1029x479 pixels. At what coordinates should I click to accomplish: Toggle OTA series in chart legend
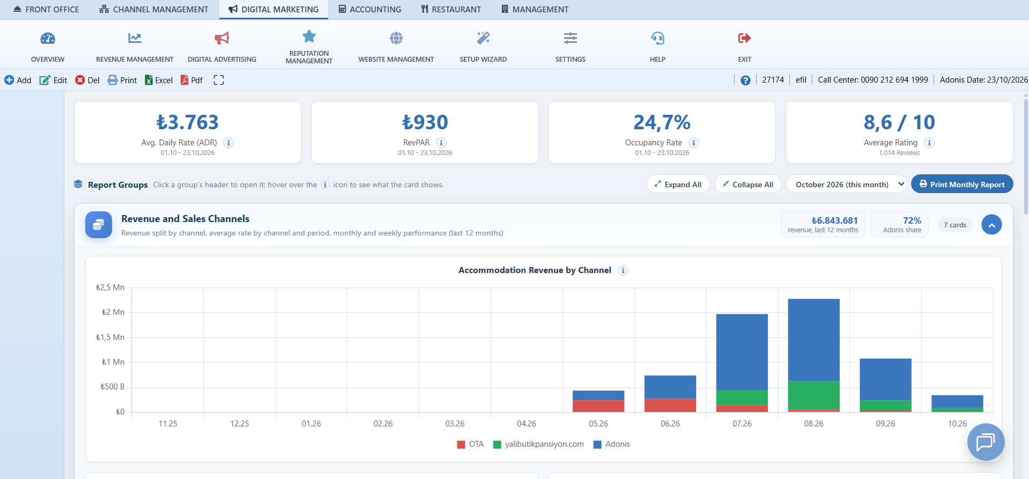[x=470, y=444]
